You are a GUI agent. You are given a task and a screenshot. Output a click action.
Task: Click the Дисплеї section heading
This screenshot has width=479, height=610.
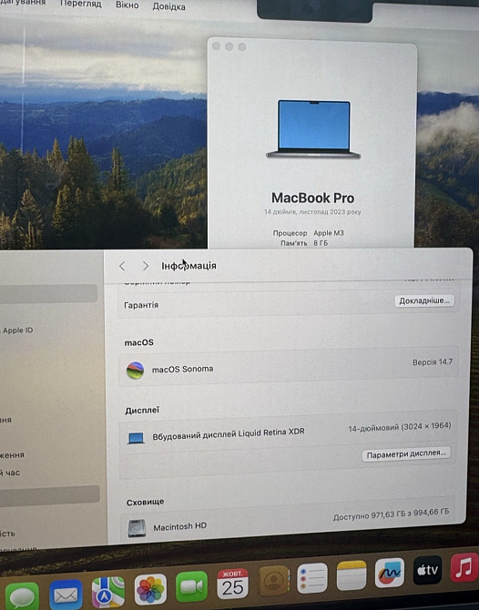point(142,411)
